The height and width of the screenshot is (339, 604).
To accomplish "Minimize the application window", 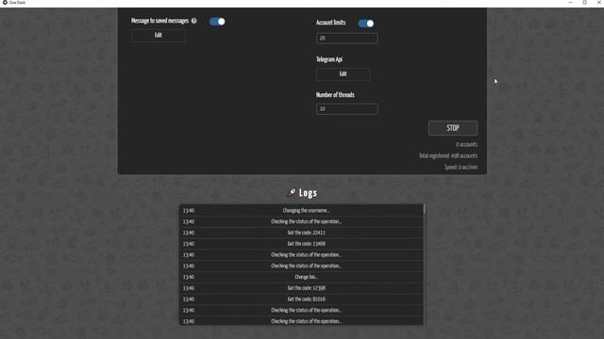I will click(570, 2).
